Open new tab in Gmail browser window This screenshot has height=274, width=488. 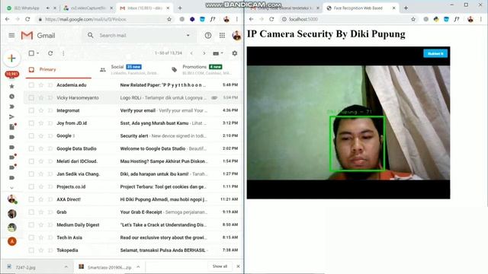pos(180,8)
